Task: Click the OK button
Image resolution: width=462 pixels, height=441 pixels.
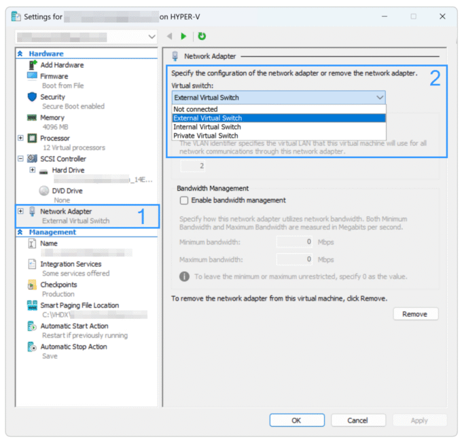Action: pyautogui.click(x=297, y=420)
